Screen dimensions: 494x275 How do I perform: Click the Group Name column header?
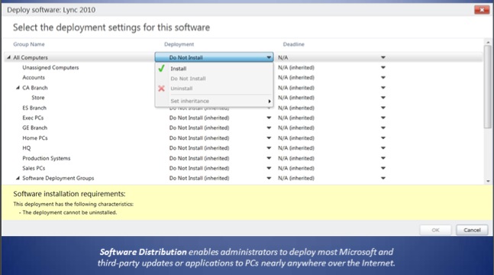click(29, 44)
